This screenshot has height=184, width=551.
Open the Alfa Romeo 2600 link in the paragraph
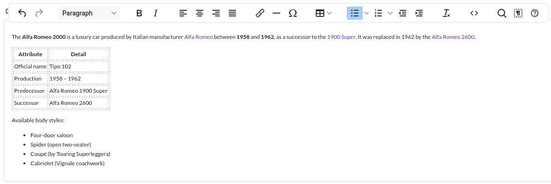pos(453,37)
